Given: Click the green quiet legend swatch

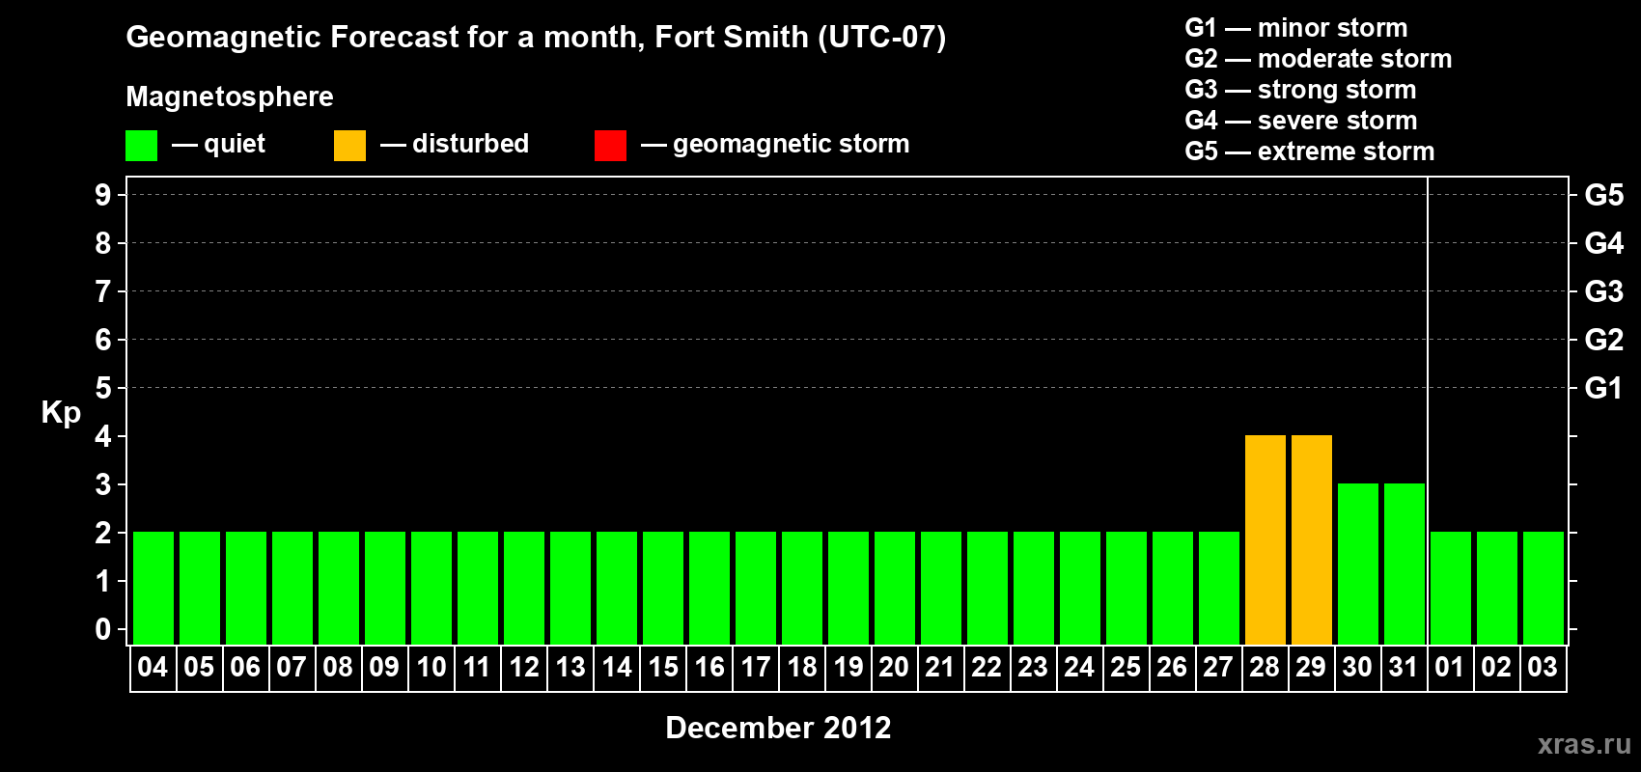Looking at the screenshot, I should click(141, 146).
